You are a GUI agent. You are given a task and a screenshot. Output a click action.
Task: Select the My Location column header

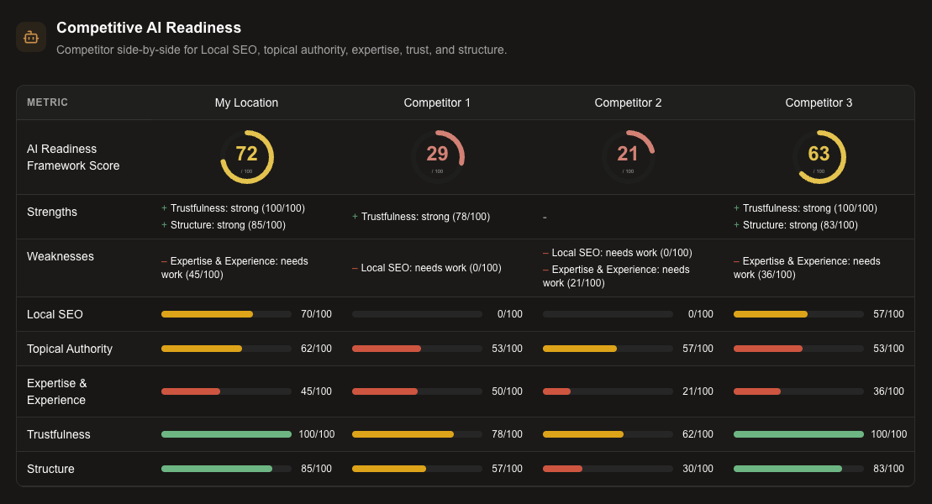point(247,102)
